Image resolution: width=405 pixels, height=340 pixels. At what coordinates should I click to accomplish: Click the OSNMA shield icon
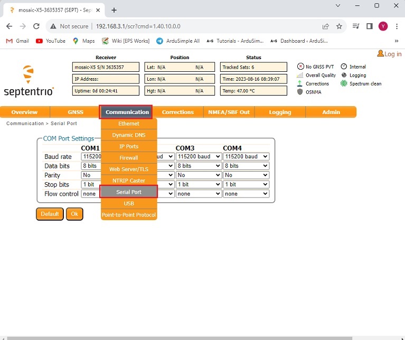point(300,92)
